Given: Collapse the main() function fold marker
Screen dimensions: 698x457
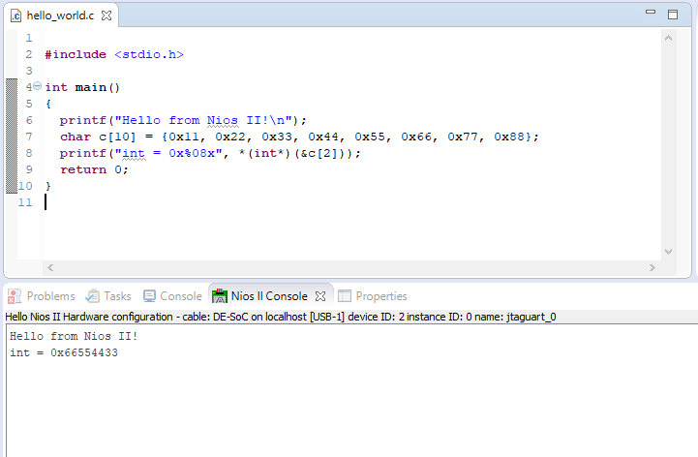Looking at the screenshot, I should (x=38, y=85).
